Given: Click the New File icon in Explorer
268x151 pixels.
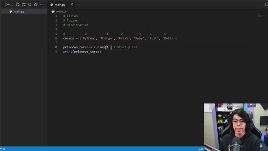Looking at the screenshot, I should [x=18, y=5].
